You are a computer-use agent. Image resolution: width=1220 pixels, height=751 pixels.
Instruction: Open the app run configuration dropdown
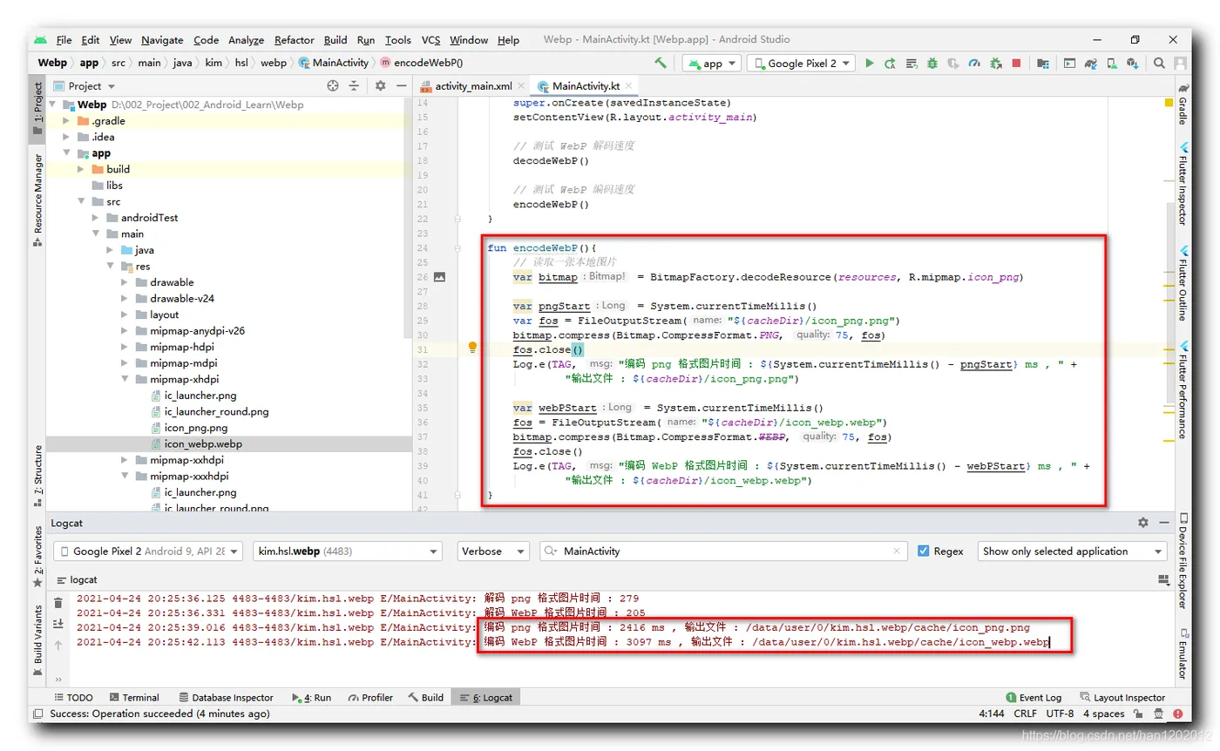click(711, 63)
